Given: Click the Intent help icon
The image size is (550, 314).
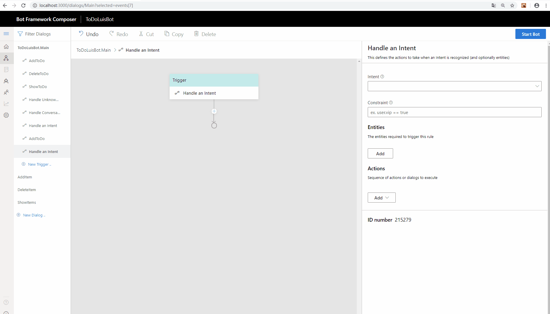Looking at the screenshot, I should coord(382,76).
